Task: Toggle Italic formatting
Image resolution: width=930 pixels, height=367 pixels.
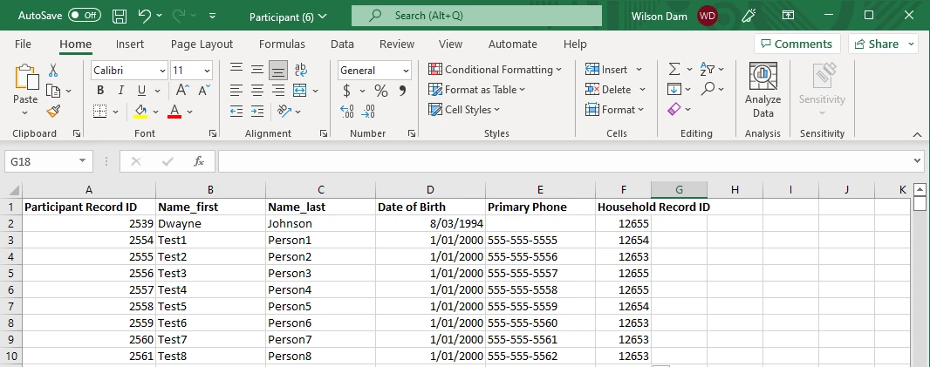Action: [121, 90]
